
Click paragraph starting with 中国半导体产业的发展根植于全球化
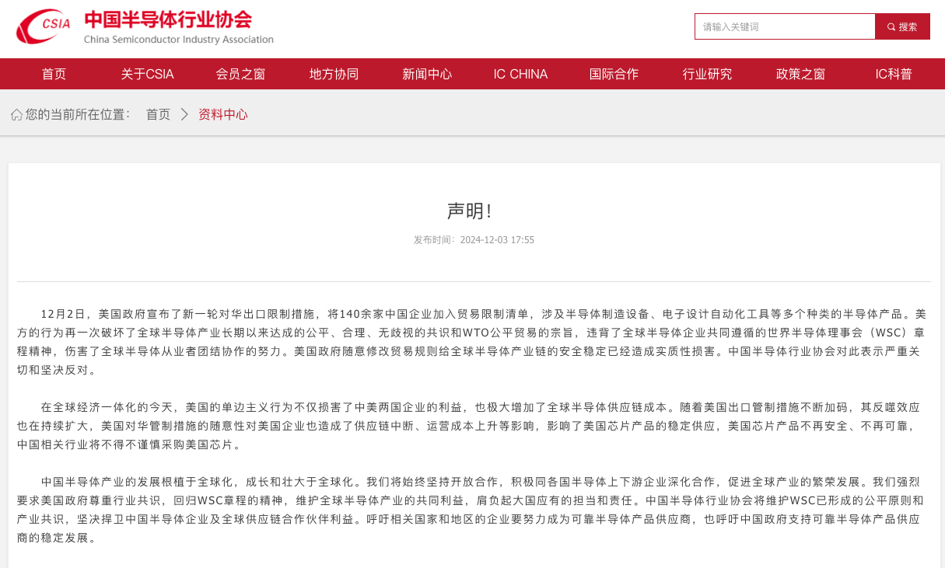coord(471,510)
